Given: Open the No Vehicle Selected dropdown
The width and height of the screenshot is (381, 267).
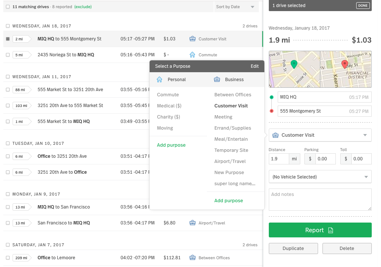Looking at the screenshot, I should point(320,177).
